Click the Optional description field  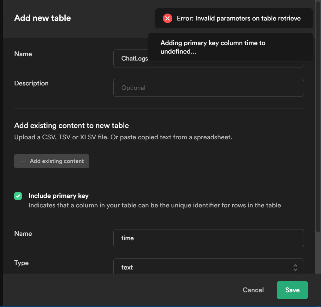pyautogui.click(x=208, y=88)
